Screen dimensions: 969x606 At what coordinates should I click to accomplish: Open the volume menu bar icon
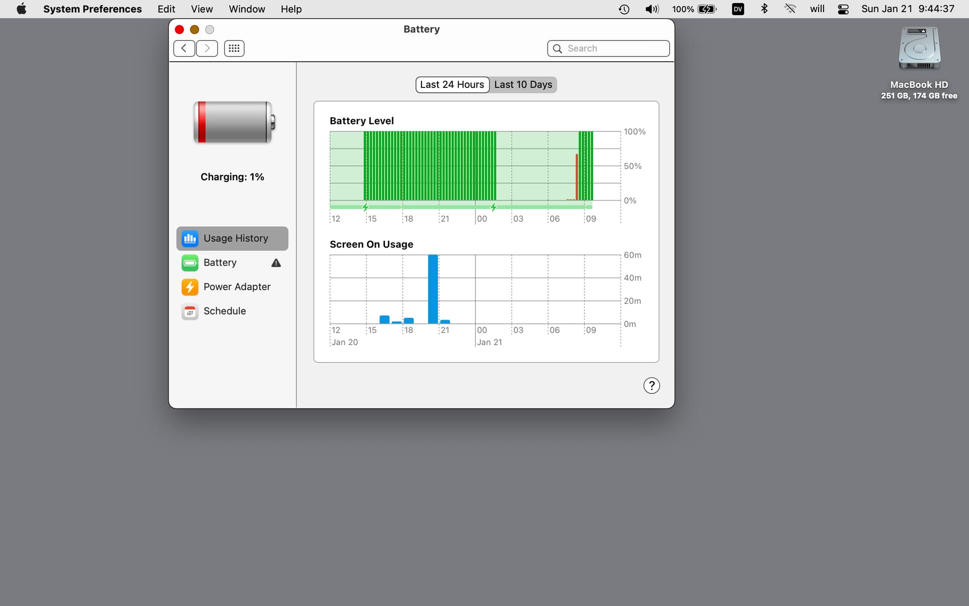coord(652,9)
